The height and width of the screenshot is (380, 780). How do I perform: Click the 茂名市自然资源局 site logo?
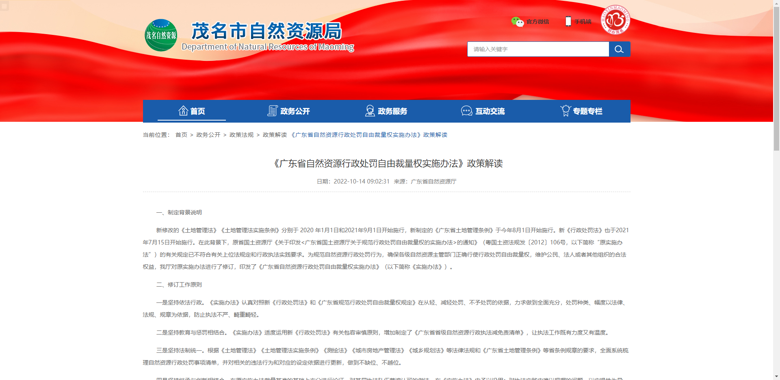coord(161,35)
